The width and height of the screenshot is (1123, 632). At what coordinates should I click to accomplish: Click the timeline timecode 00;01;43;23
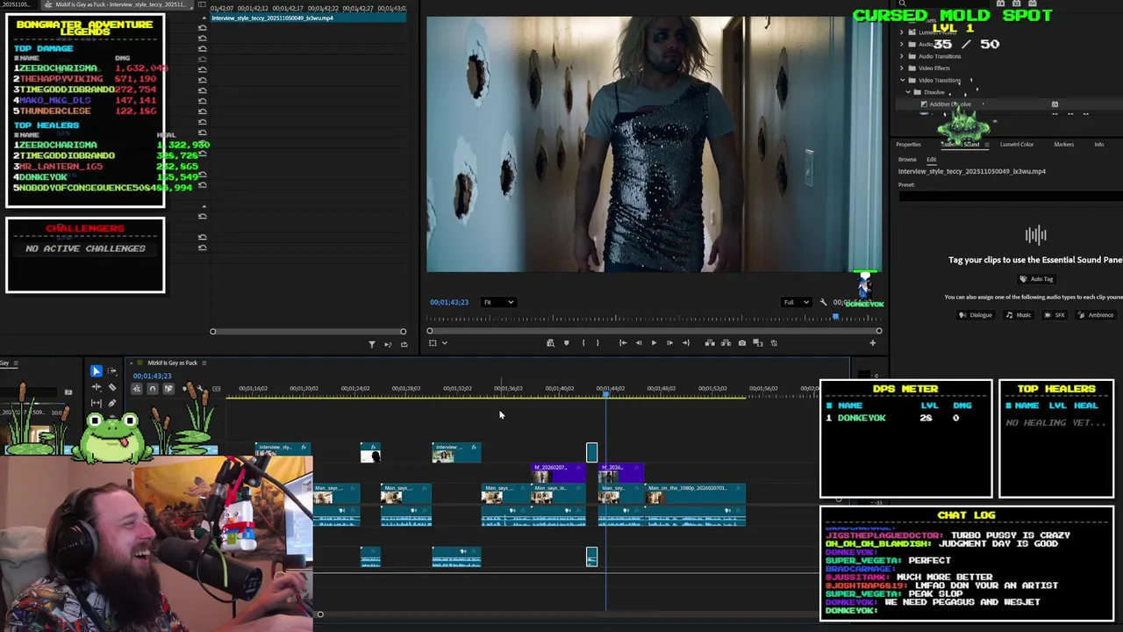click(x=152, y=376)
